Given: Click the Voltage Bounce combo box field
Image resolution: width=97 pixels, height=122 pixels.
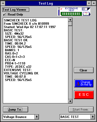Looking at the screenshot, I should pyautogui.click(x=19, y=117).
